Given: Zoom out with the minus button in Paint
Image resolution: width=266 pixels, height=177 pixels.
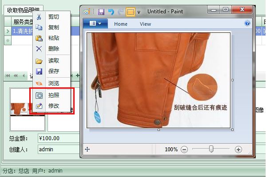Looking at the screenshot, I should click(184, 149).
